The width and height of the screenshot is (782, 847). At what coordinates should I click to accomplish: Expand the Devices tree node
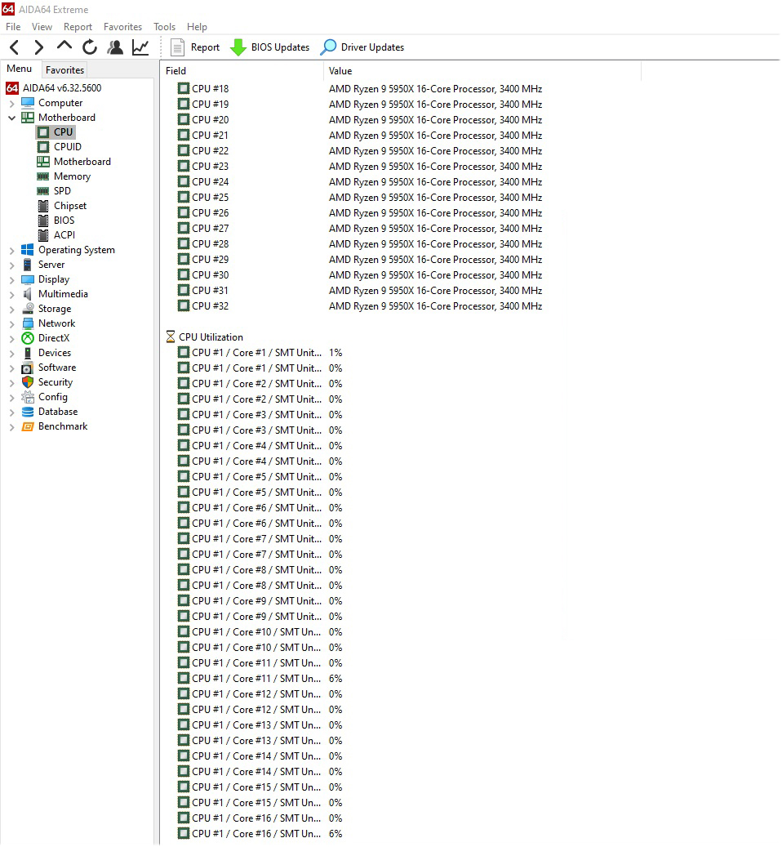tap(12, 354)
